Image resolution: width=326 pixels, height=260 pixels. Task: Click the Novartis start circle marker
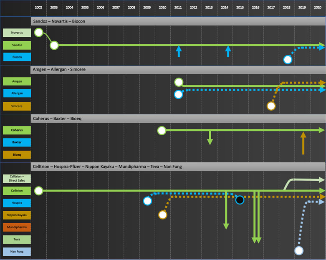pos(39,33)
